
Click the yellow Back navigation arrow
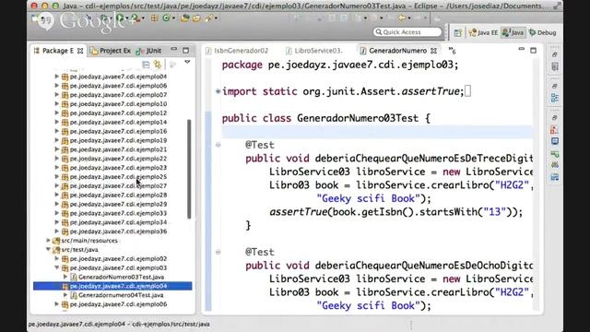pos(402,18)
